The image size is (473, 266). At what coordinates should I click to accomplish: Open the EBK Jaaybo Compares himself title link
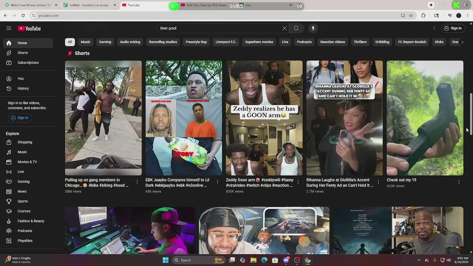tap(177, 183)
